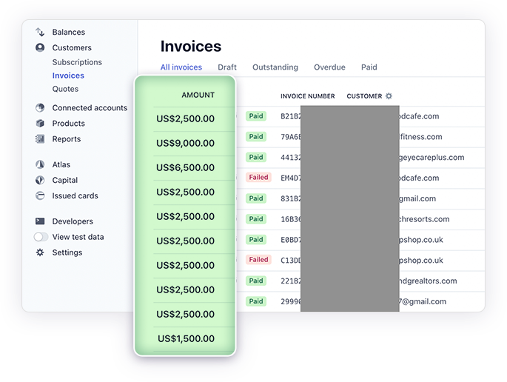507x382 pixels.
Task: Click the invoice number starting 831B
Action: click(x=291, y=198)
